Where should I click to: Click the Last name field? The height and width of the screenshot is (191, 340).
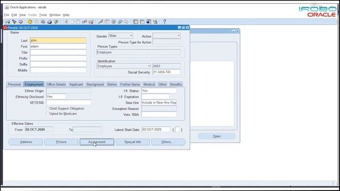pyautogui.click(x=58, y=40)
